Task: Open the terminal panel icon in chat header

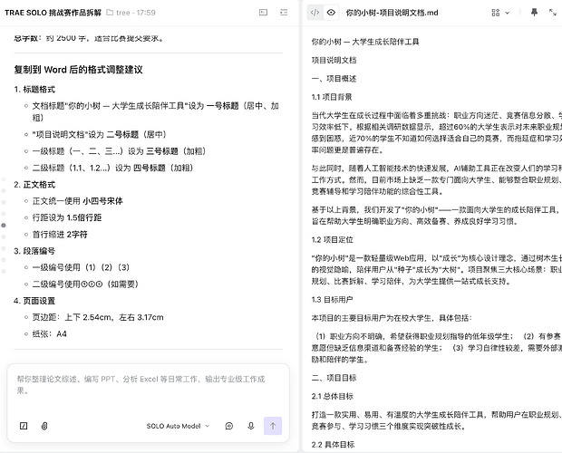Action: point(263,13)
